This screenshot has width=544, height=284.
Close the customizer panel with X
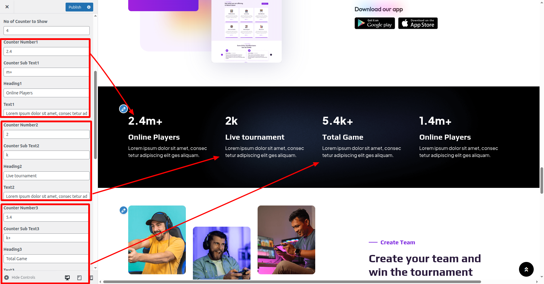[x=7, y=7]
